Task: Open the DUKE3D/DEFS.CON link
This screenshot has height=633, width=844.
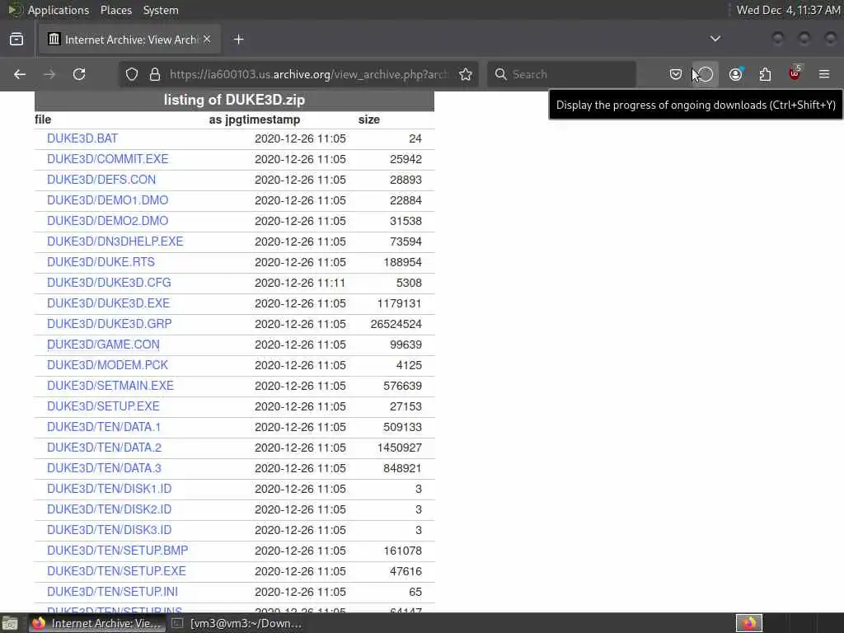Action: (101, 180)
